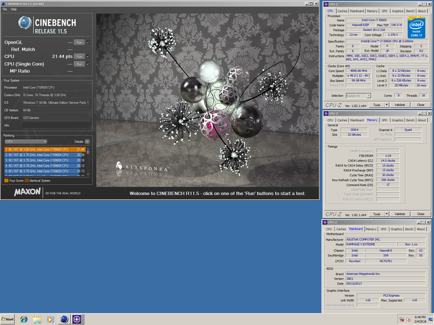This screenshot has width=434, height=325.
Task: Click the MAXON logo
Action: click(27, 192)
